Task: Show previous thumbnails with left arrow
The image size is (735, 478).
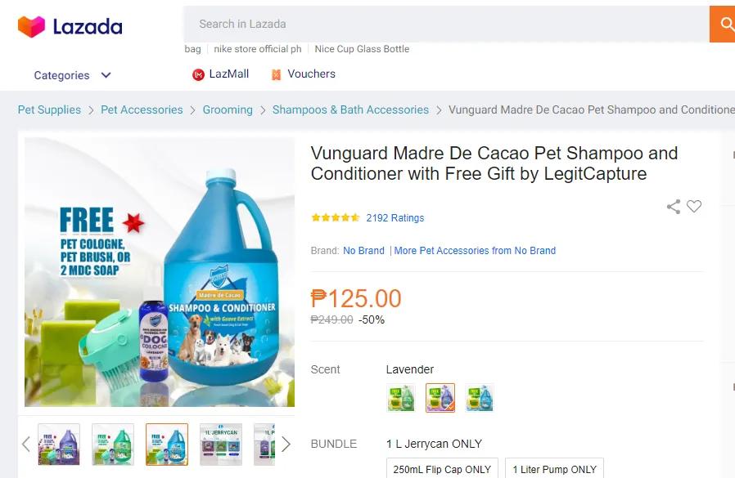Action: click(26, 444)
